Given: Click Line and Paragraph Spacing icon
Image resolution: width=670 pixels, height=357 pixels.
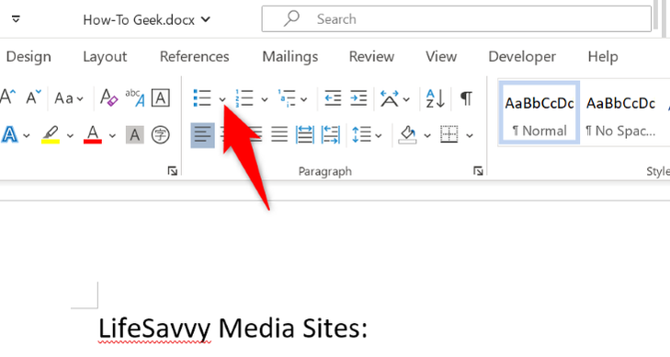Looking at the screenshot, I should 361,135.
